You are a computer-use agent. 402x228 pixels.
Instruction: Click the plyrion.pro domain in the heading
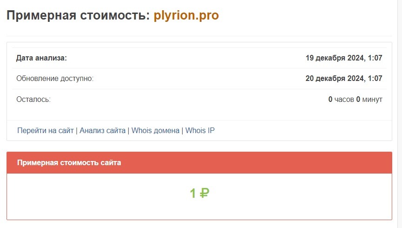186,15
